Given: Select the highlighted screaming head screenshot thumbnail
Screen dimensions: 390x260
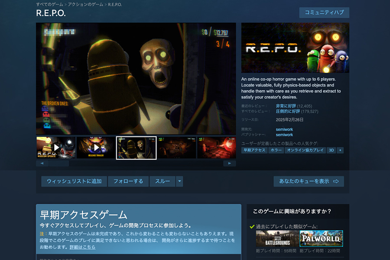Looking at the screenshot, I should click(136, 148).
